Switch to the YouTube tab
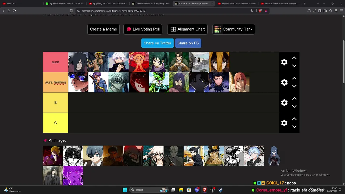345x194 pixels. pyautogui.click(x=22, y=4)
